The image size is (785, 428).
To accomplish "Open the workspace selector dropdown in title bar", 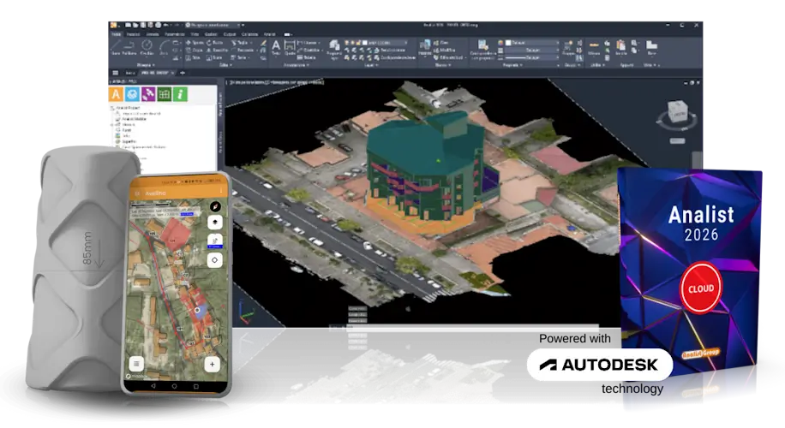I will [x=214, y=25].
